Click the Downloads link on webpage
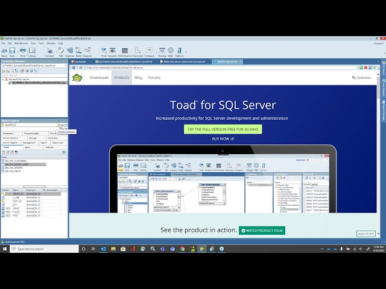386x289 pixels. click(x=99, y=78)
